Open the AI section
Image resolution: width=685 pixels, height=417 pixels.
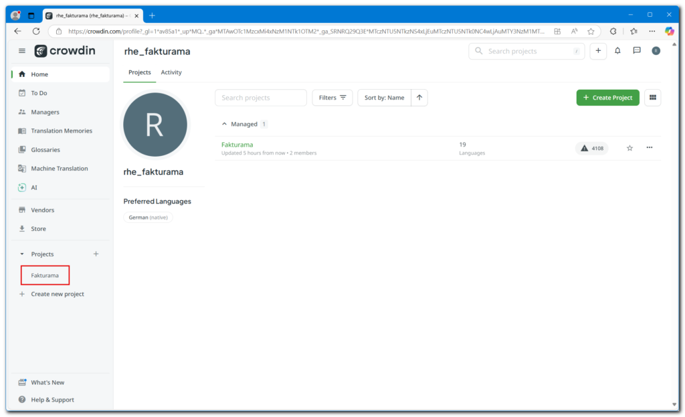60,187
